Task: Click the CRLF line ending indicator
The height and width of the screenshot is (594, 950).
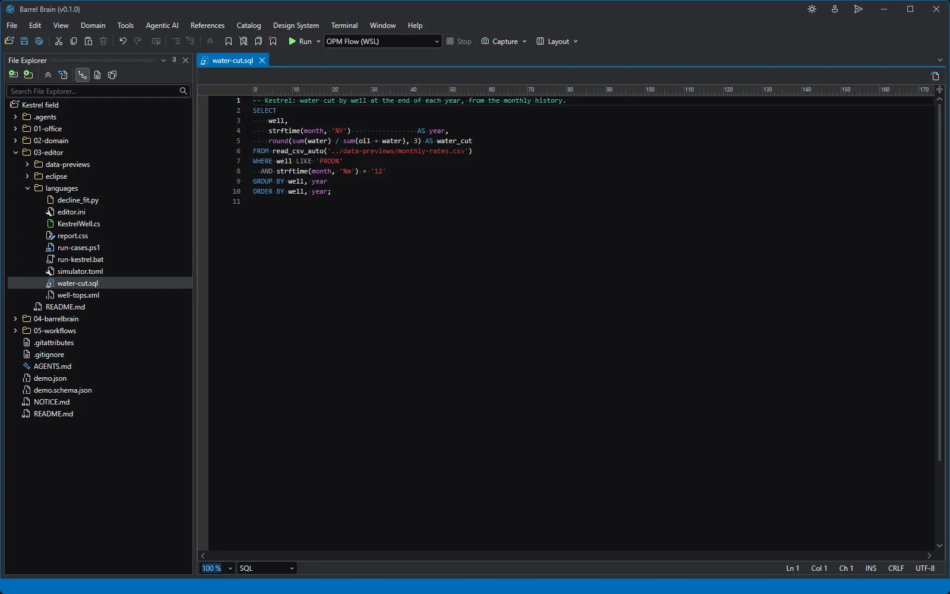Action: (x=896, y=568)
